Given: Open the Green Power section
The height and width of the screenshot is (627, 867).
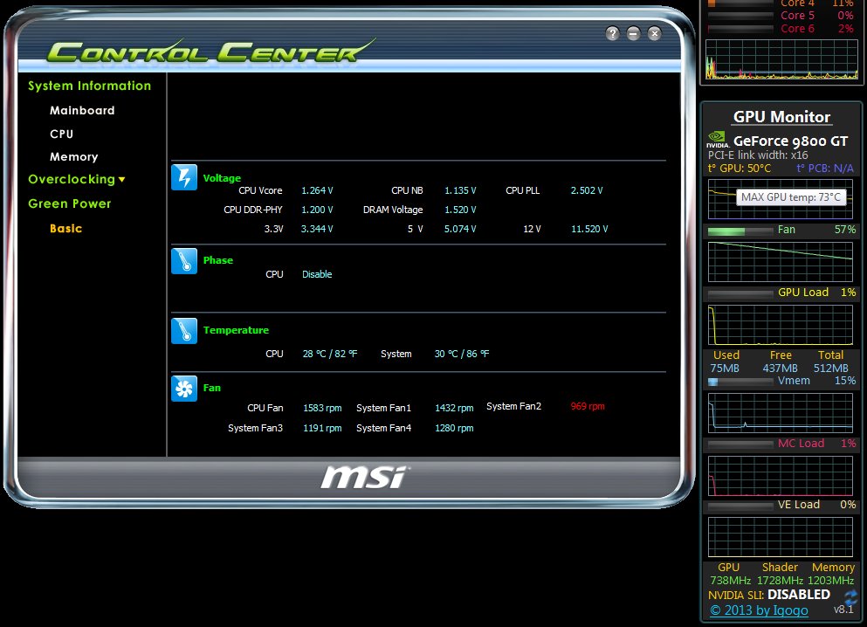Looking at the screenshot, I should pyautogui.click(x=70, y=203).
